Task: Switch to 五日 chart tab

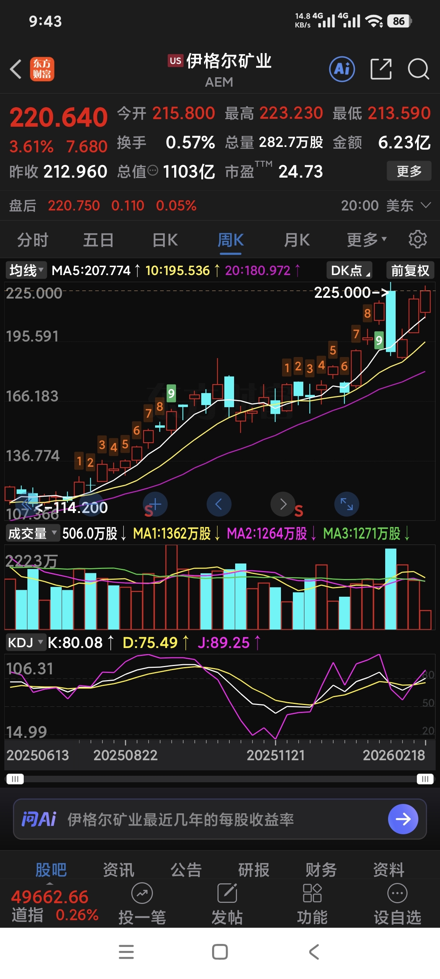Action: 98,240
